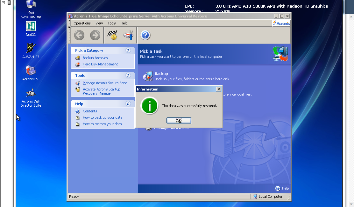Open Мой компьютер desktop icon
The width and height of the screenshot is (354, 207).
coord(31,4)
